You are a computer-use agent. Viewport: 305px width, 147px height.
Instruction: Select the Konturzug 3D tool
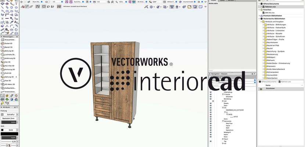pyautogui.click(x=10, y=69)
